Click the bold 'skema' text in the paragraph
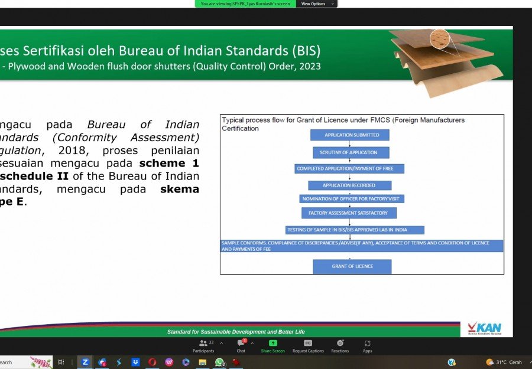The height and width of the screenshot is (369, 532). pos(180,189)
